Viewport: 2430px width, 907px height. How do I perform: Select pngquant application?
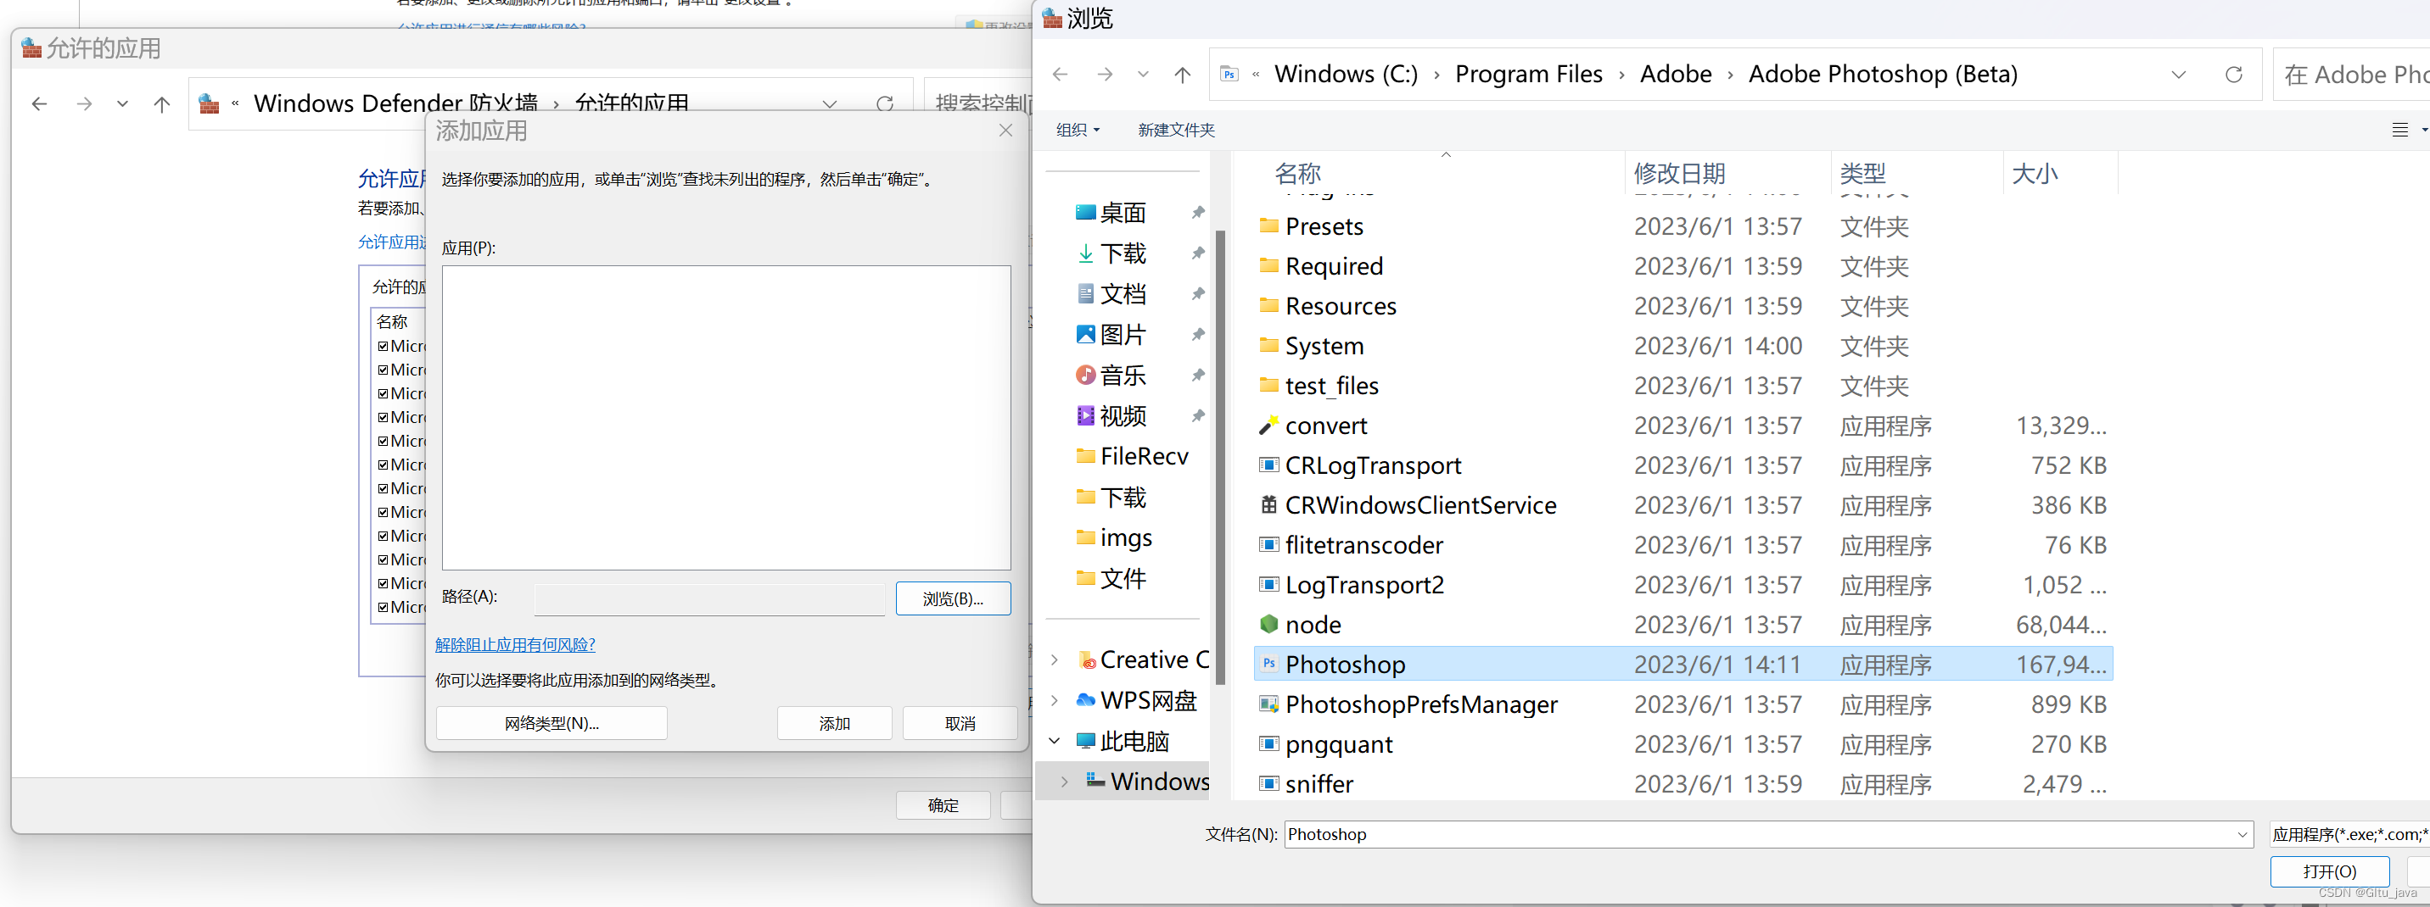coord(1338,744)
